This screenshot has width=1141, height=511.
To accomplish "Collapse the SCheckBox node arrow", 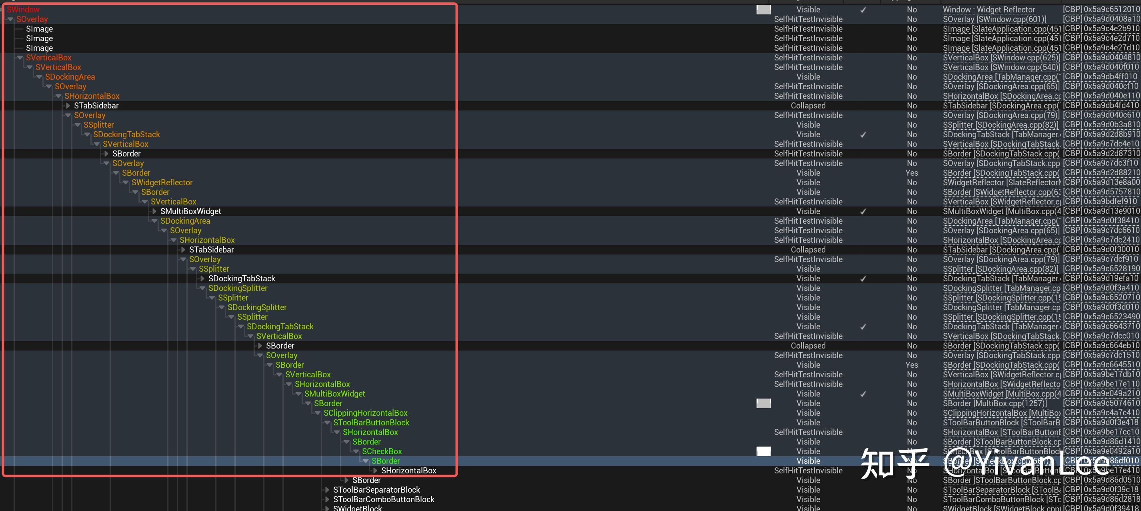I will point(356,452).
